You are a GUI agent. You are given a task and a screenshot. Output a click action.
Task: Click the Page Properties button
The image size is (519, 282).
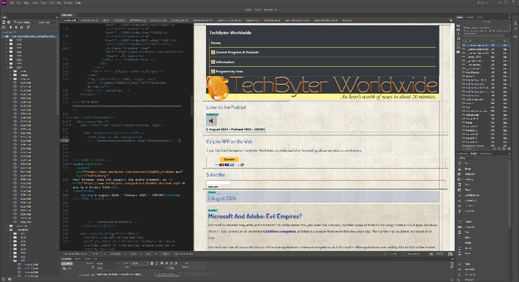[x=167, y=274]
